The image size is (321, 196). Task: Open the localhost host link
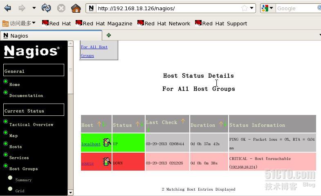pos(91,144)
